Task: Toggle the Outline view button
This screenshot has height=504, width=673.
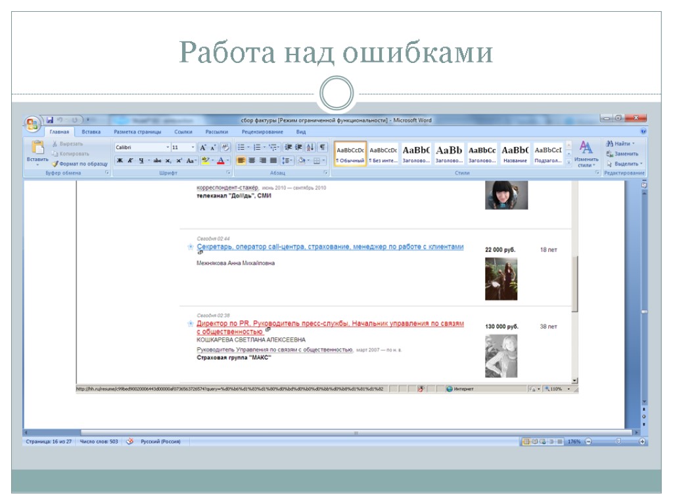Action: 551,442
